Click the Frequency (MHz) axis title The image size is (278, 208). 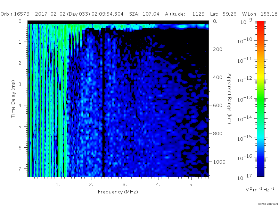pyautogui.click(x=118, y=192)
